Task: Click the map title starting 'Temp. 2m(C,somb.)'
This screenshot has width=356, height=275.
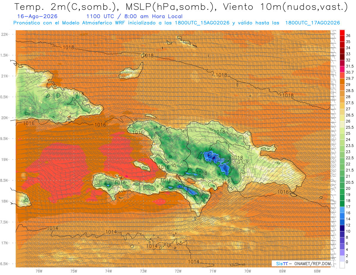Action: click(181, 7)
